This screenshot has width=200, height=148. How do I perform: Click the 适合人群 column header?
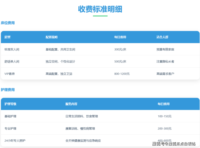tap(162, 37)
